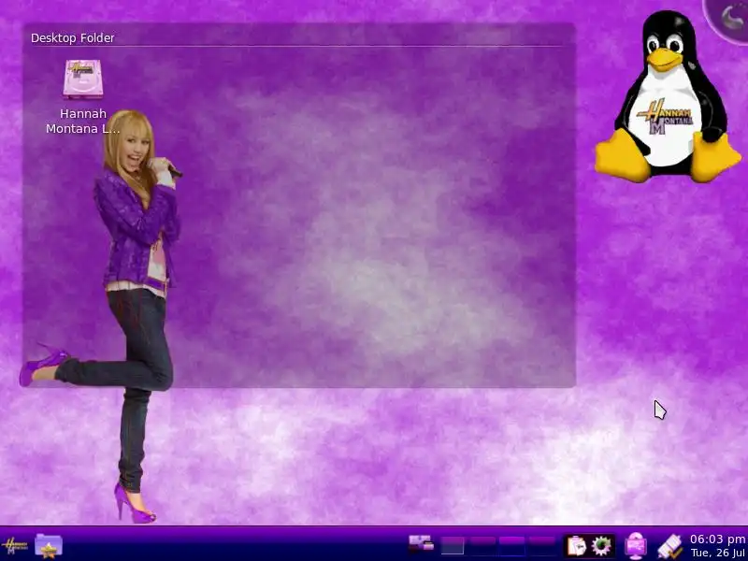Open the Hannah Montana application launcher menu
Screen dimensions: 748x561
(x=14, y=545)
